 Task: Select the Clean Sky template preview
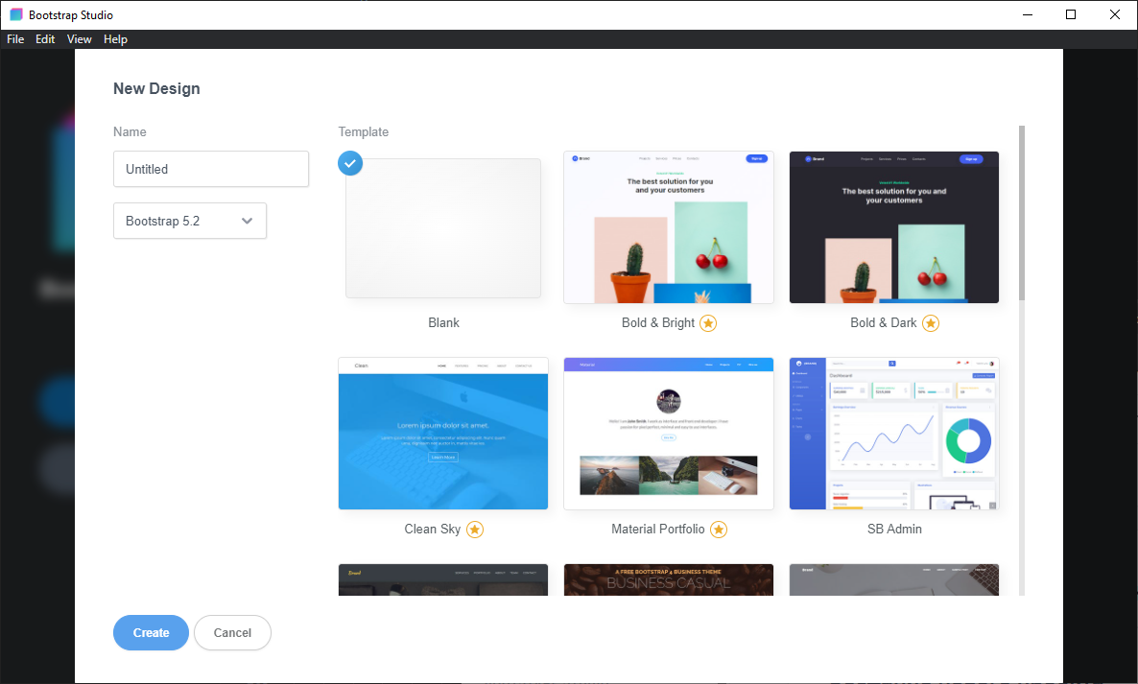pyautogui.click(x=443, y=434)
